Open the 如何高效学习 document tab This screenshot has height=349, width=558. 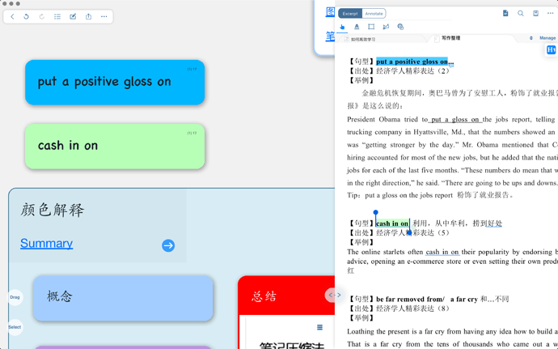(x=363, y=39)
